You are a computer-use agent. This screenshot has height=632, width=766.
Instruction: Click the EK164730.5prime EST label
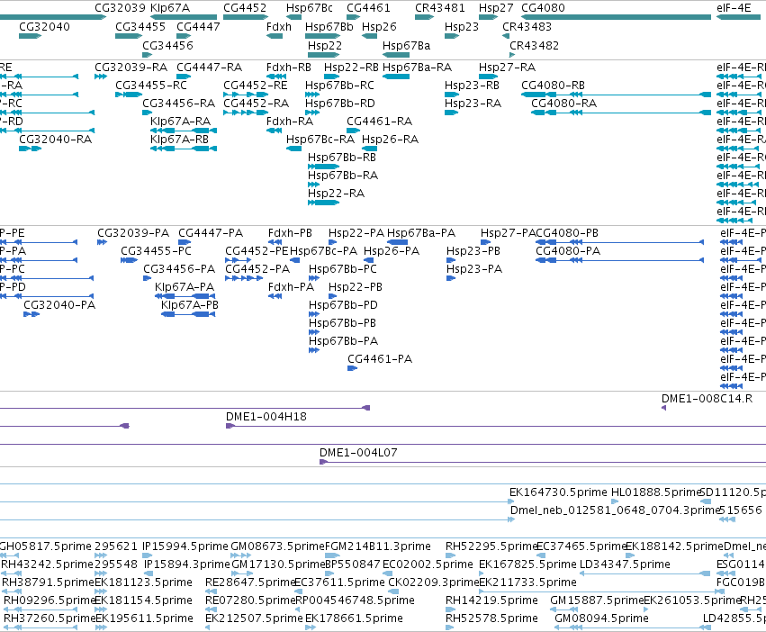click(x=558, y=492)
